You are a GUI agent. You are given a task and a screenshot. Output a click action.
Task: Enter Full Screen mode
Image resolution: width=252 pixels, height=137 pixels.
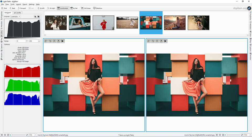86,8
